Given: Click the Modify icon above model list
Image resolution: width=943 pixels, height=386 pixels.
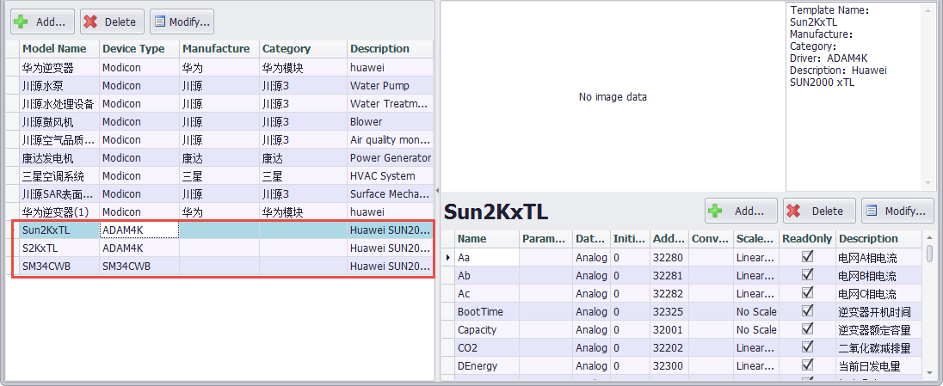Looking at the screenshot, I should click(x=159, y=21).
